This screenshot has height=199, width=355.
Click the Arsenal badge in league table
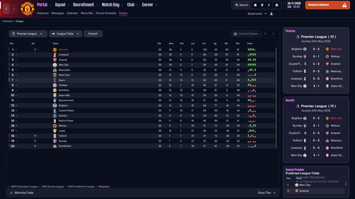[x=55, y=60]
